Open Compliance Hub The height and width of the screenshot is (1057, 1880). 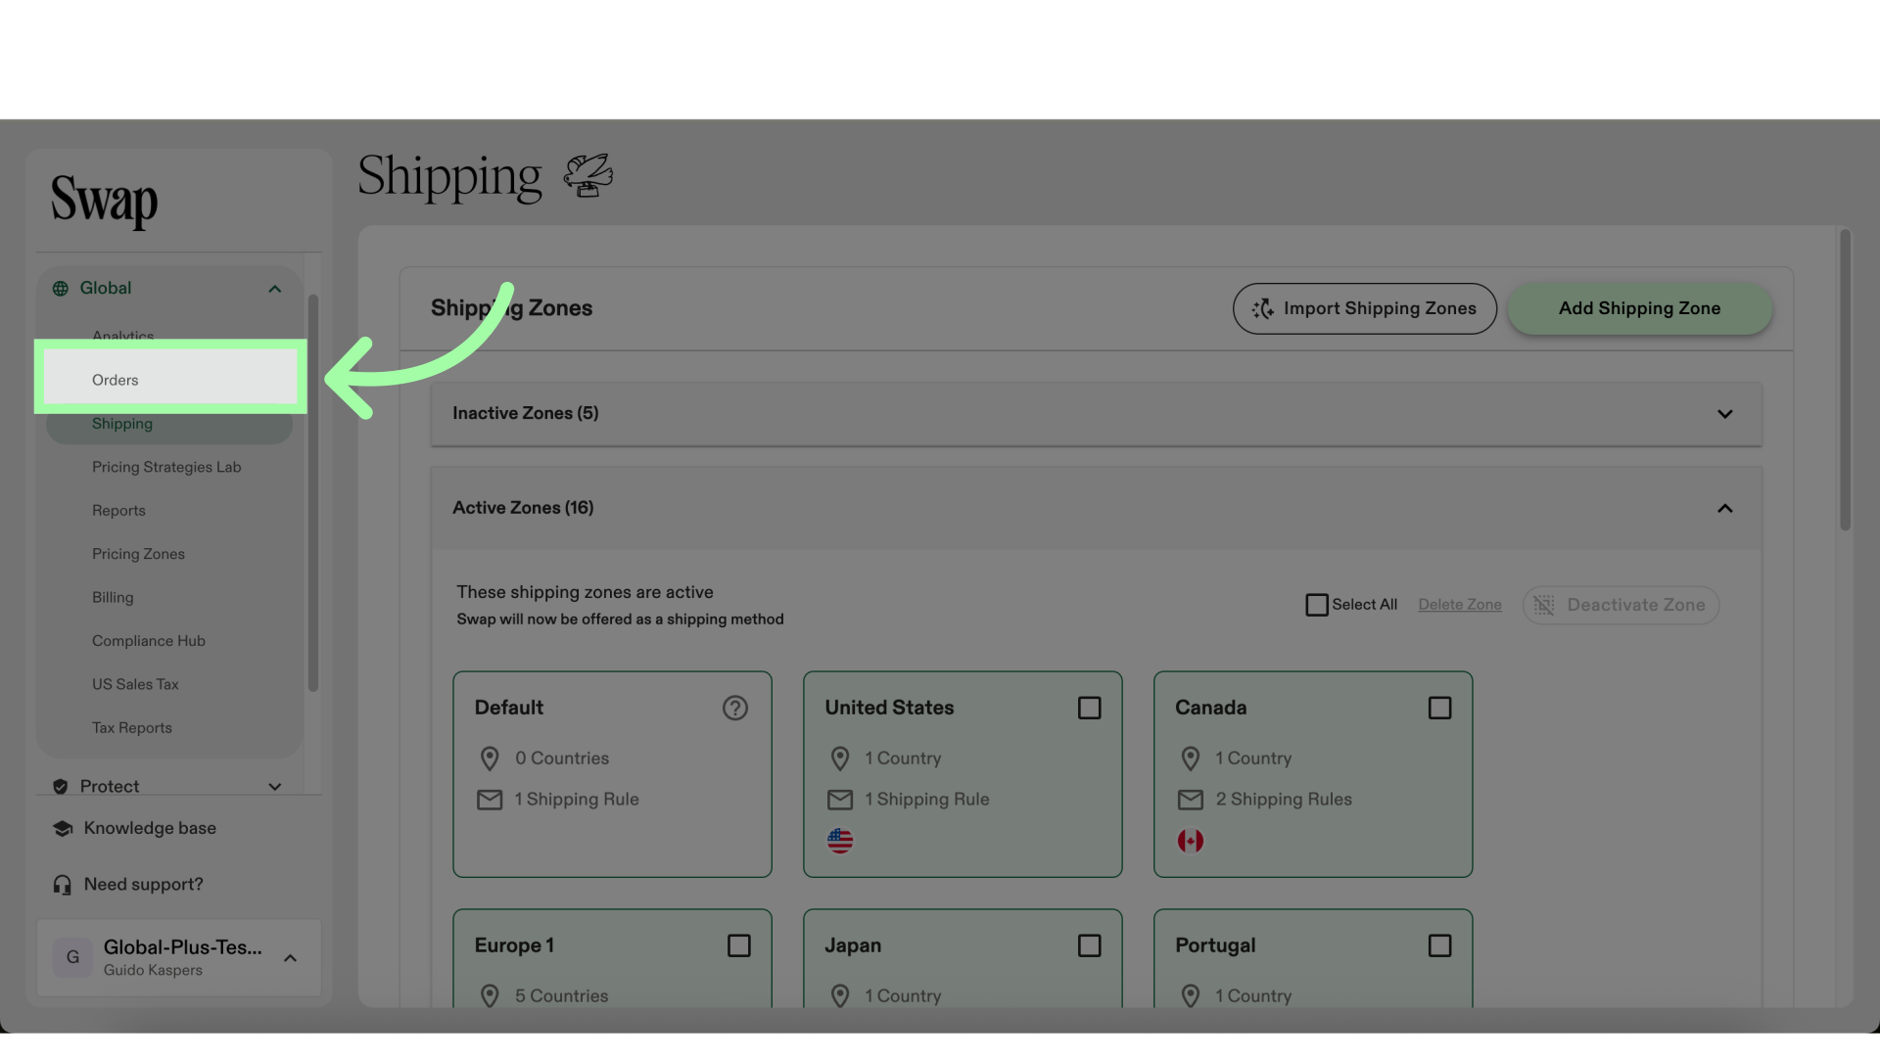click(149, 641)
